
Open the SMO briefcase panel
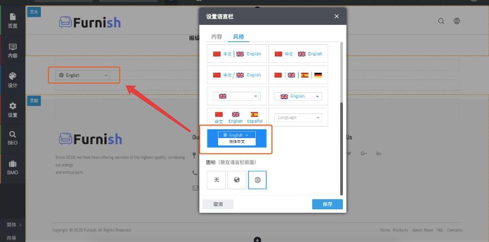click(13, 168)
